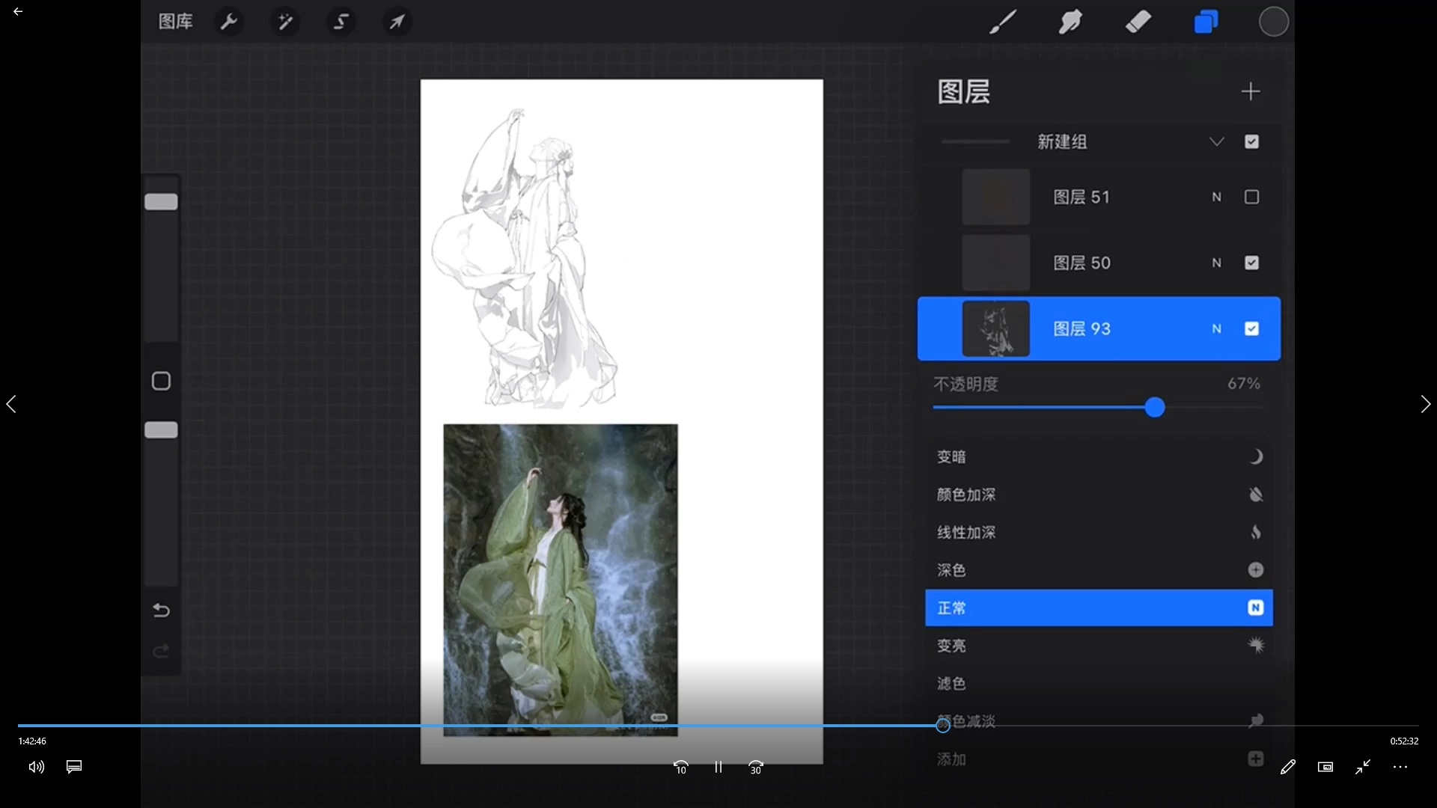Open blend mode N on 图层 51
Image resolution: width=1437 pixels, height=808 pixels.
point(1216,197)
